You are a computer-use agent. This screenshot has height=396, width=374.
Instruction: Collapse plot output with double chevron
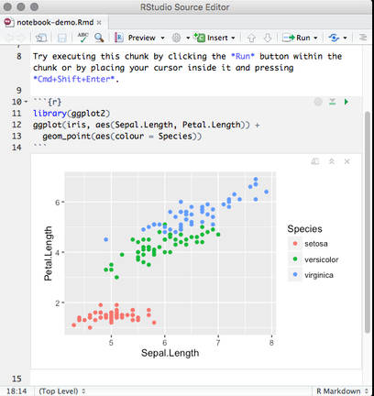click(332, 161)
